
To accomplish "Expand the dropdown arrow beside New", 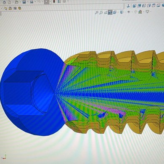I will (13, 2).
